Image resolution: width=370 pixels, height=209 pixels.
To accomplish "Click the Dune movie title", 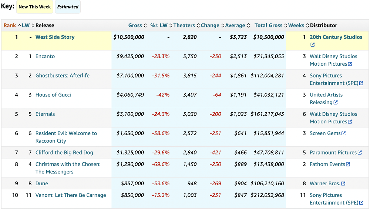I will [x=41, y=183].
